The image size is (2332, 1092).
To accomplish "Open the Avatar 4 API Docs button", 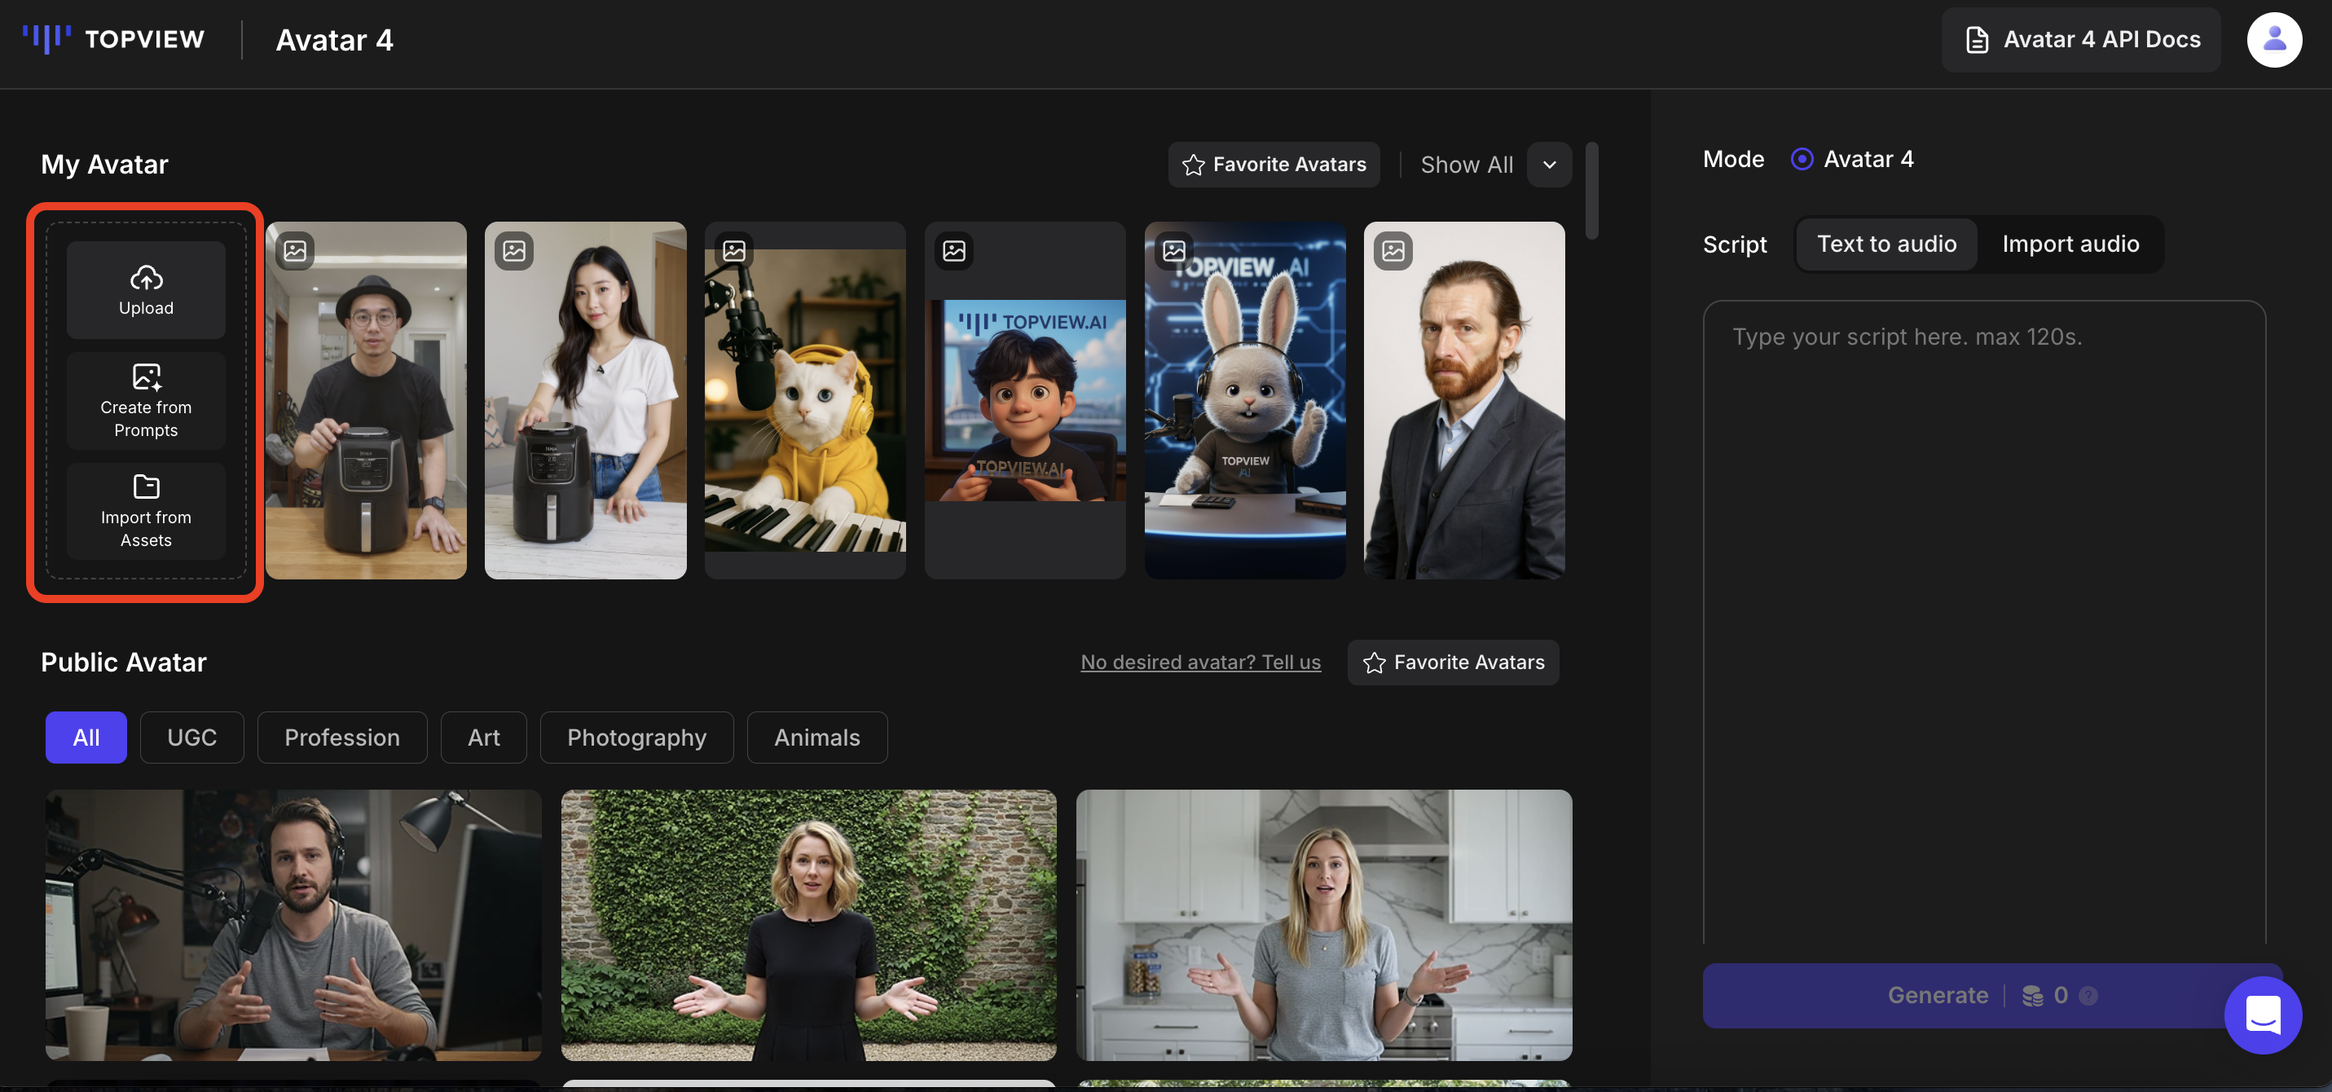I will pyautogui.click(x=2081, y=40).
